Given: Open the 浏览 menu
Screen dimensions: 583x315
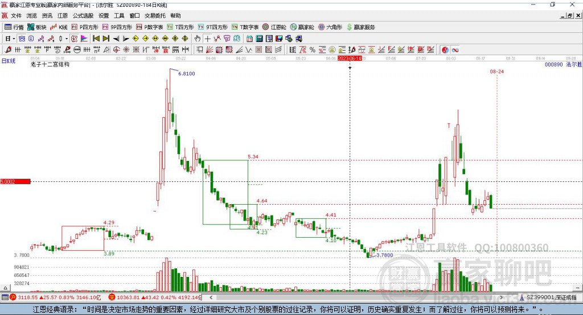Looking at the screenshot, I should (x=32, y=15).
